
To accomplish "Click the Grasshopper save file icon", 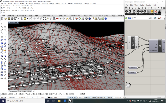I will pos(130,18).
